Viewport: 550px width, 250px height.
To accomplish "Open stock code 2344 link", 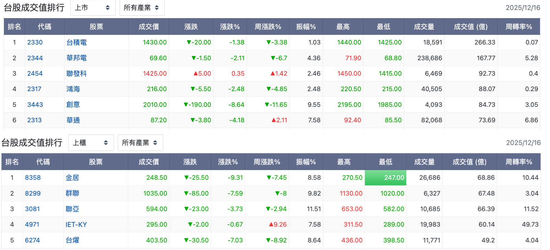I will coord(35,58).
